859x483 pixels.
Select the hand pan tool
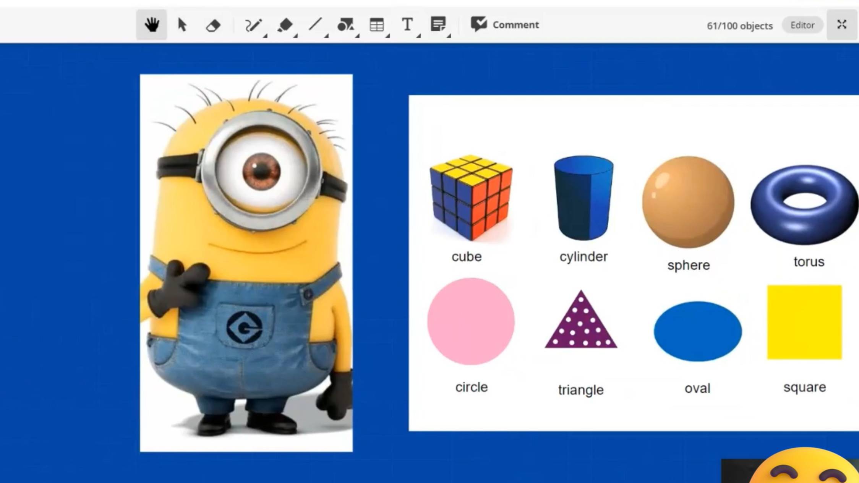pyautogui.click(x=152, y=25)
